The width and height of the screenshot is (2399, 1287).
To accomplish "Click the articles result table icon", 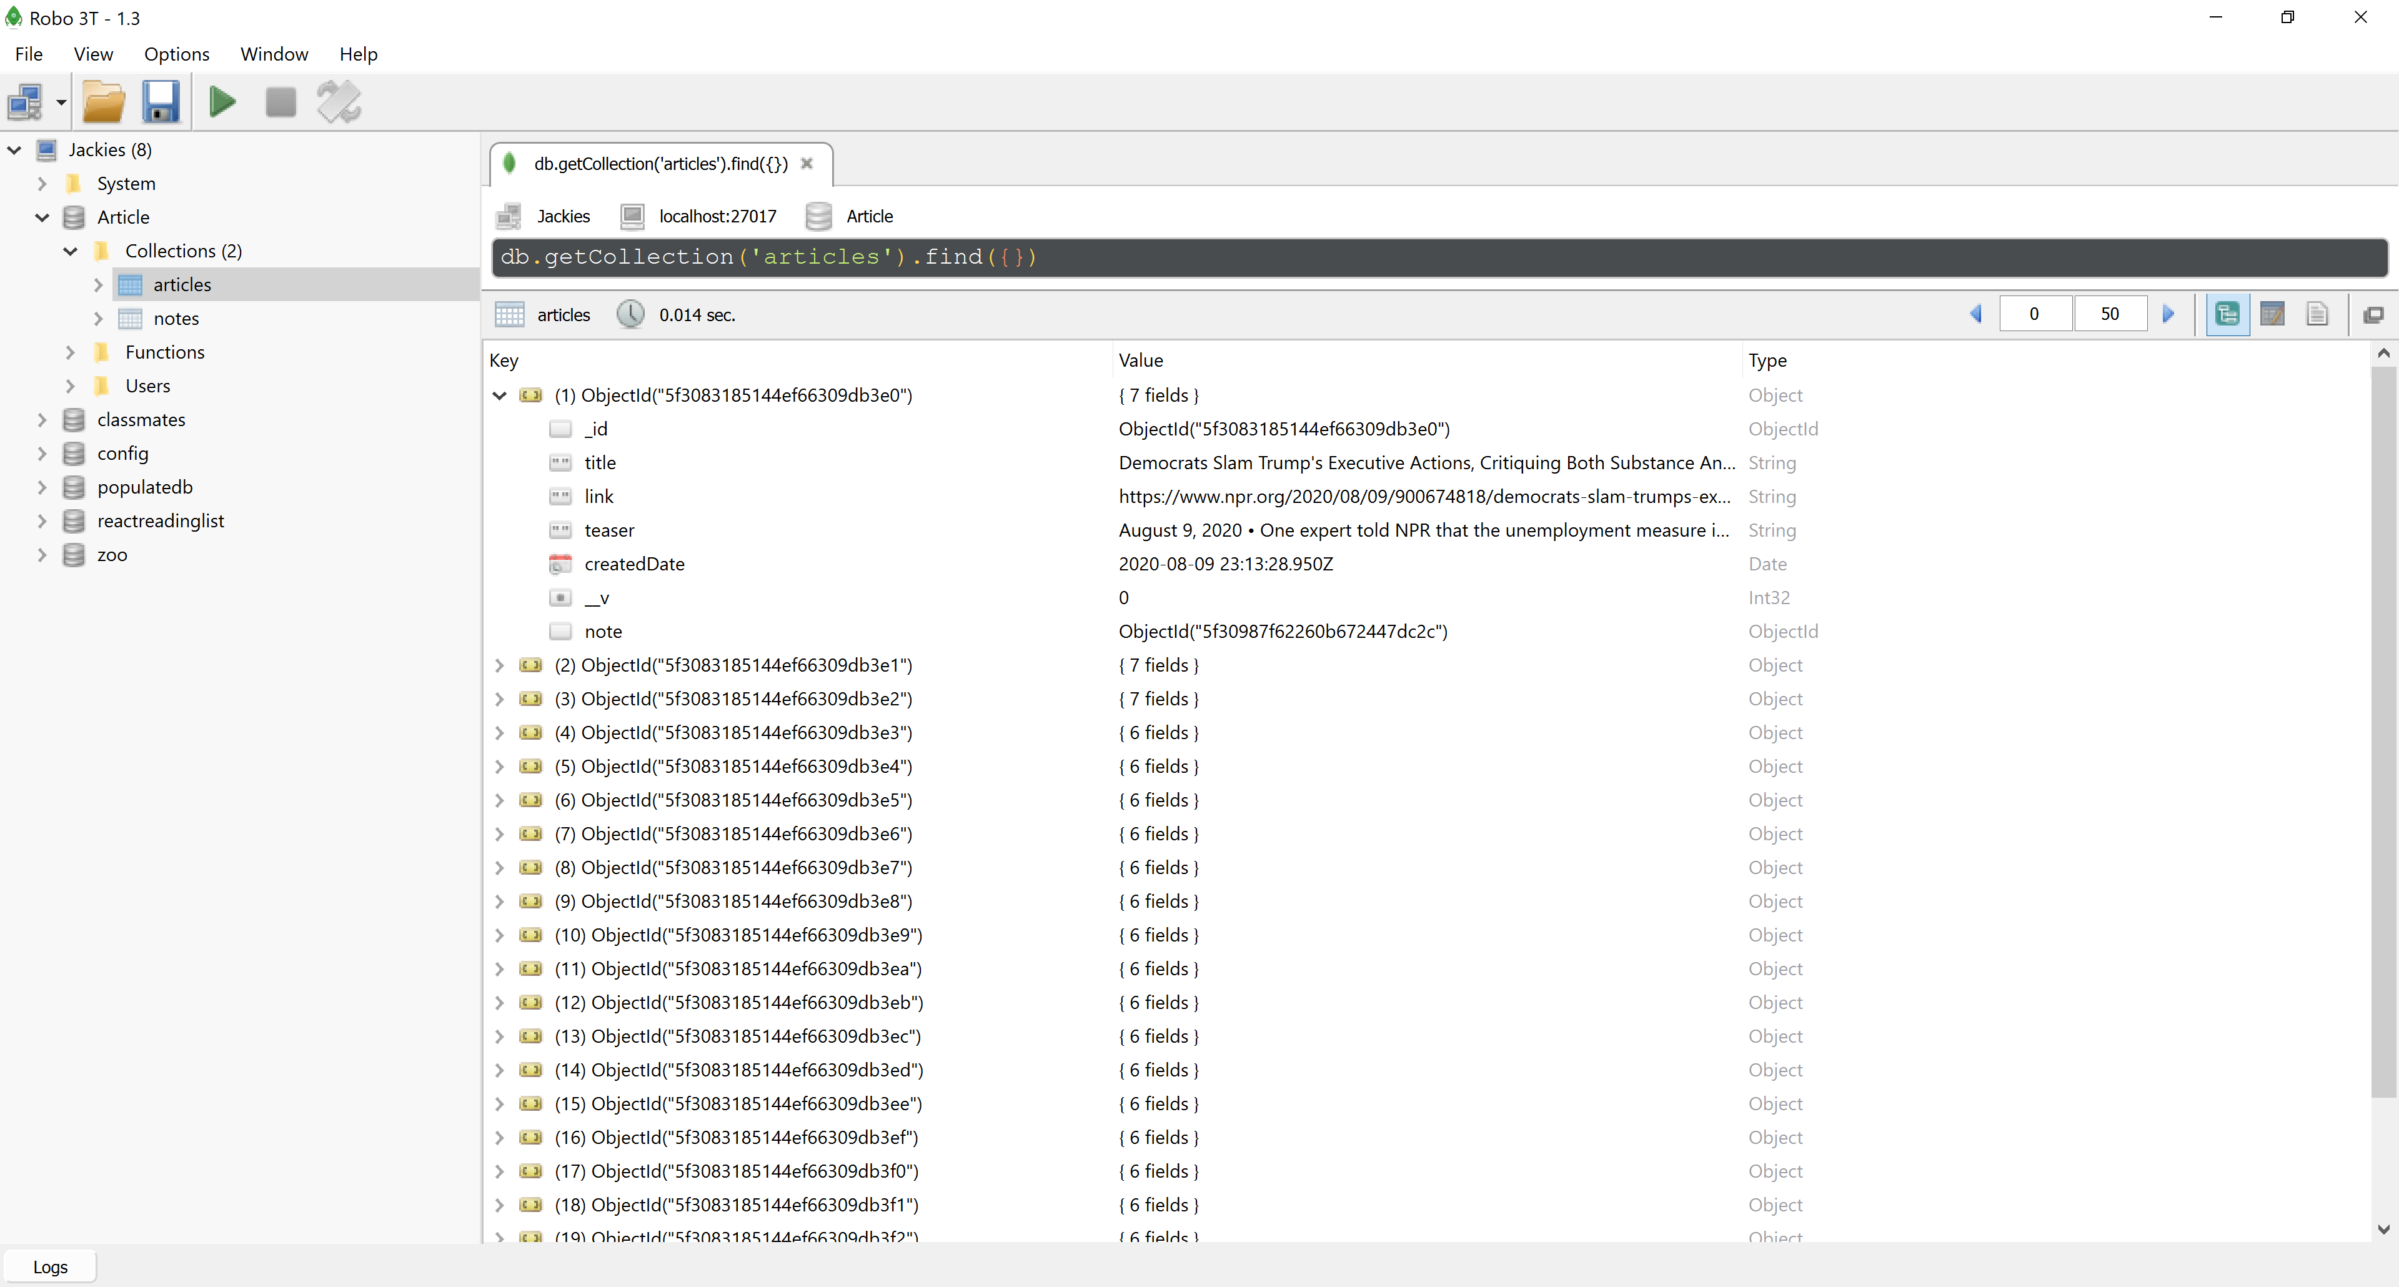I will (x=509, y=315).
